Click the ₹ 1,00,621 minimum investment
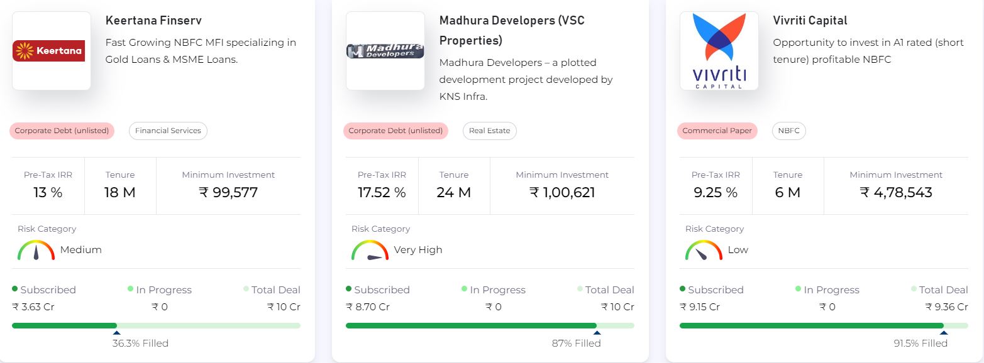This screenshot has width=984, height=363. 562,192
